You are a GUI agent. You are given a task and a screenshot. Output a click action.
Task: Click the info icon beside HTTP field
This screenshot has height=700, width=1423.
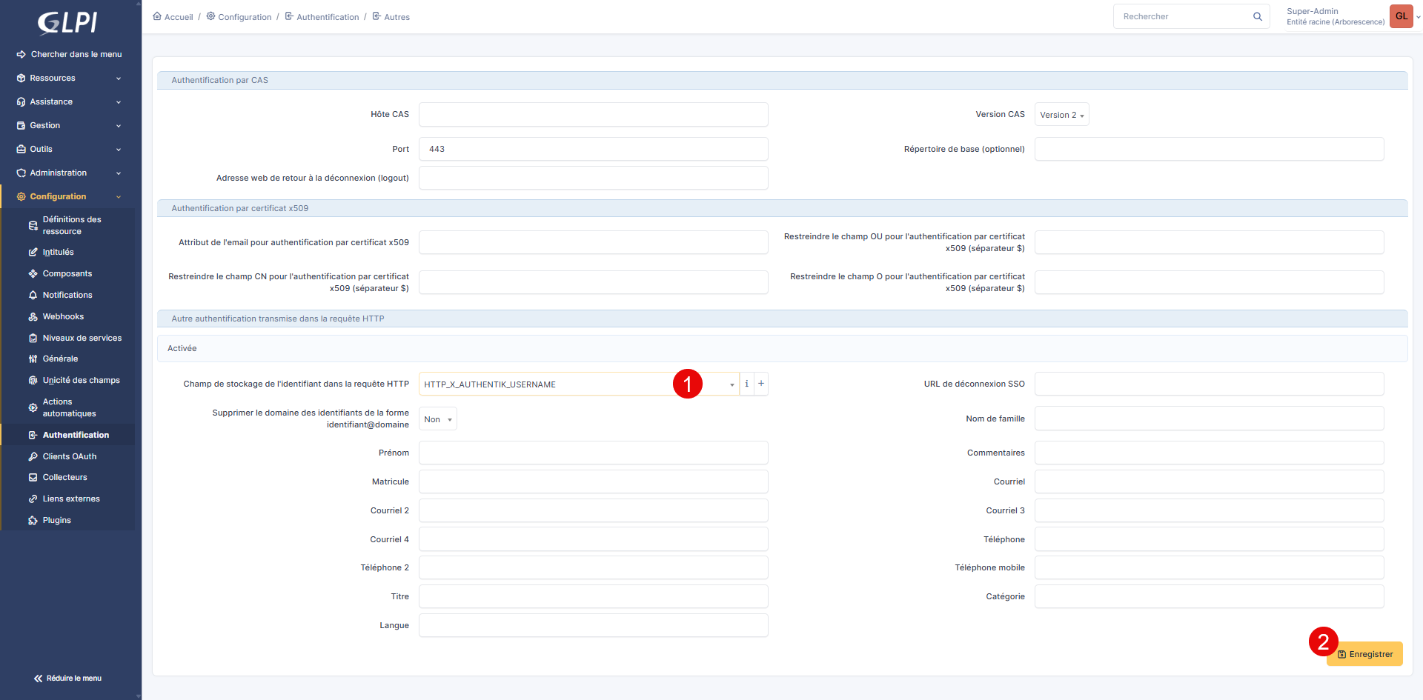point(746,384)
